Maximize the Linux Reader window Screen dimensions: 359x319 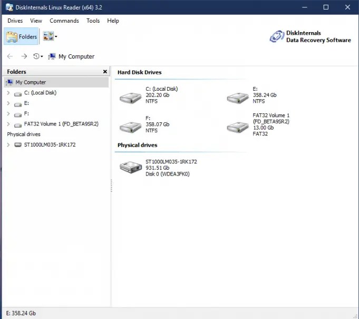(x=326, y=7)
